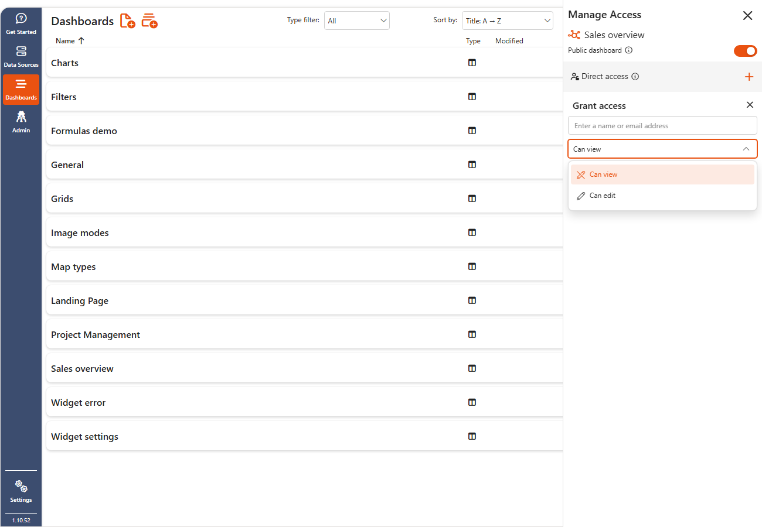This screenshot has width=762, height=527.
Task: Click the Public dashboard info icon
Action: click(629, 50)
